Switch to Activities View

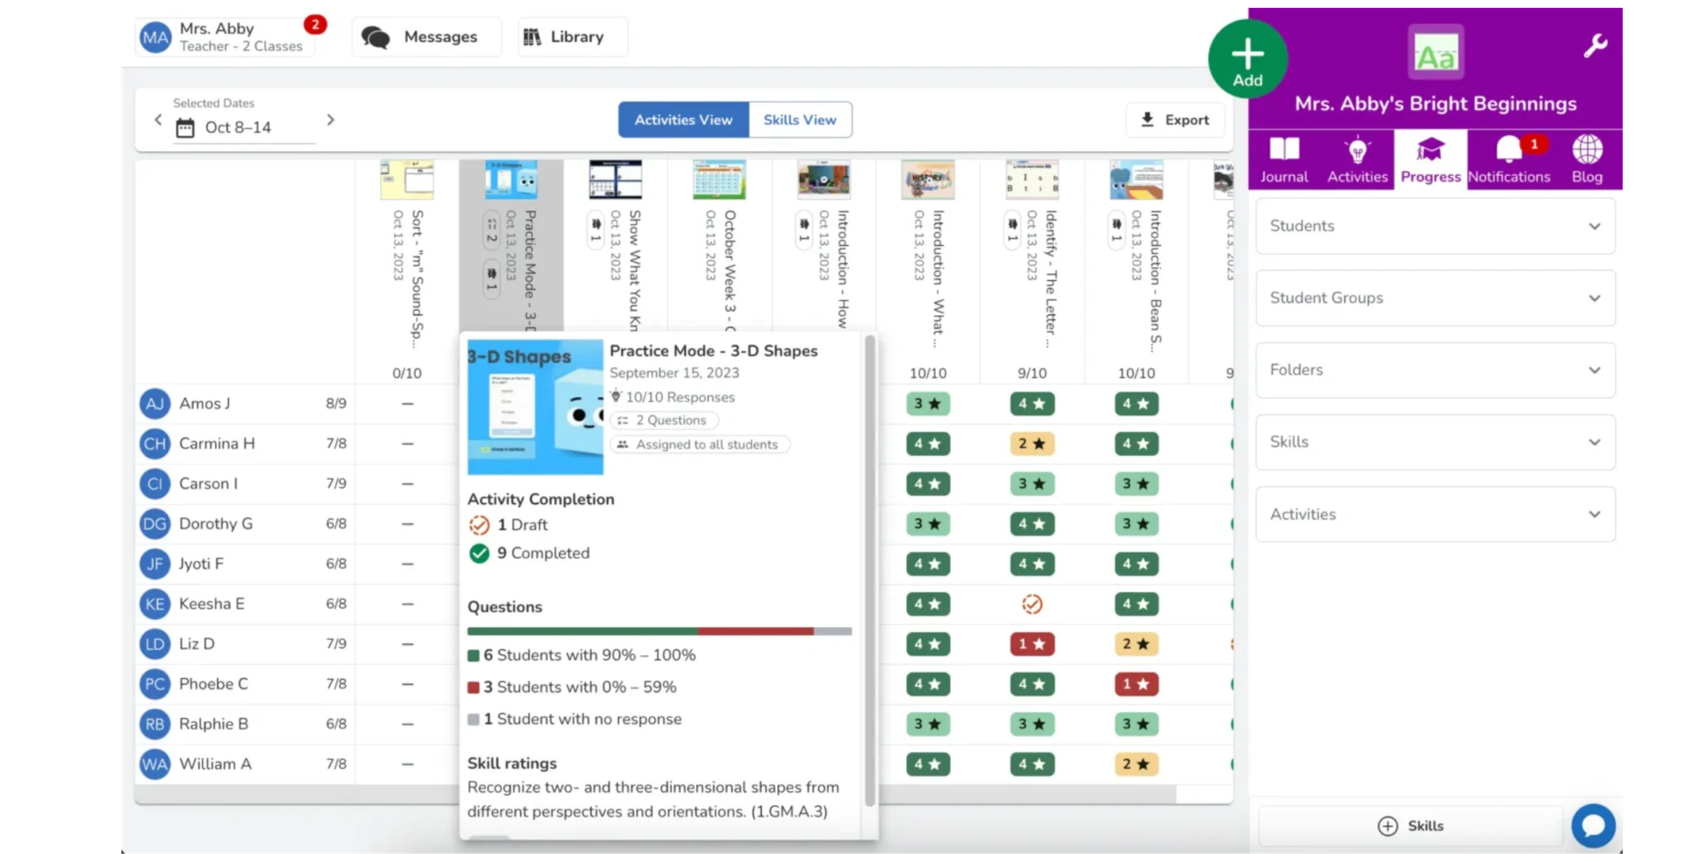[x=683, y=120]
